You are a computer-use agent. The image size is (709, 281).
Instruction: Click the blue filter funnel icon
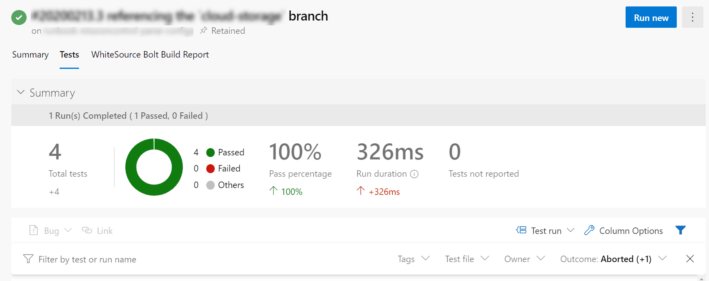click(680, 230)
